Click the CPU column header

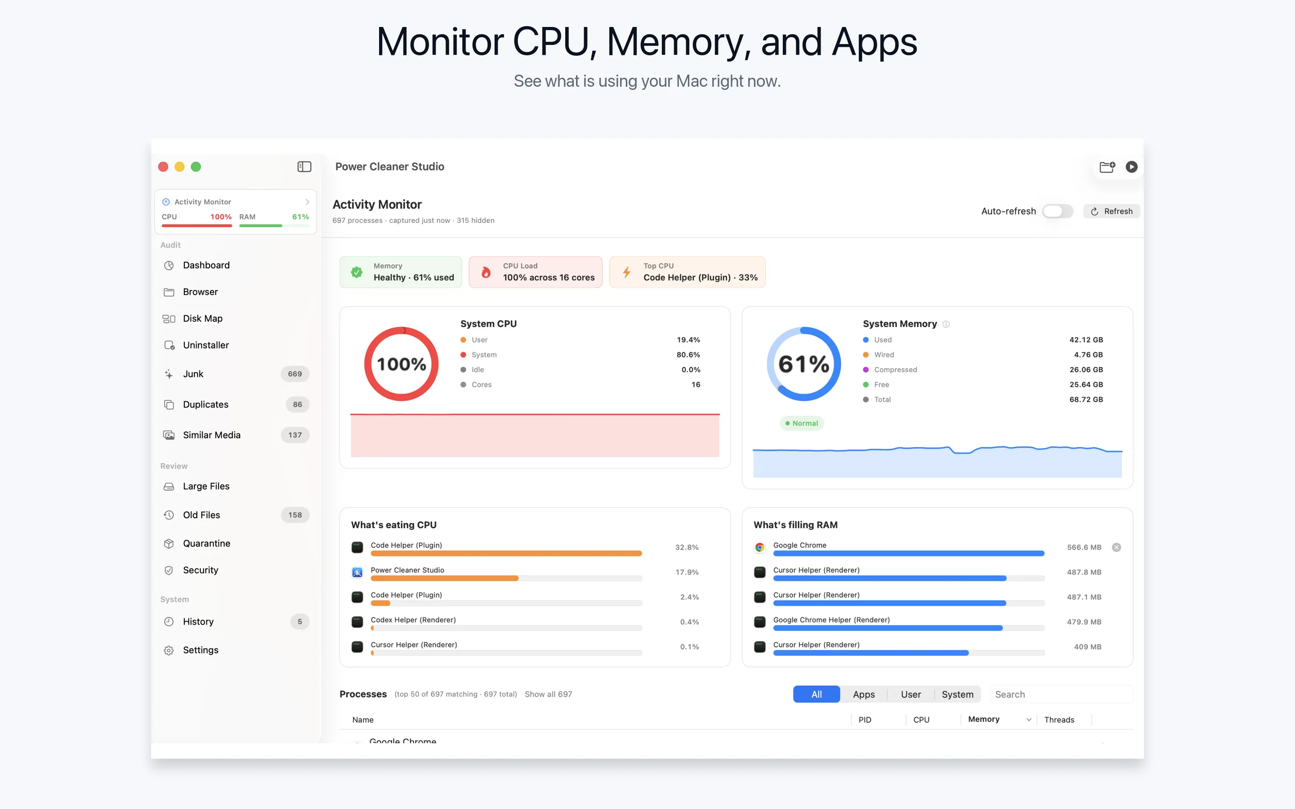point(921,720)
